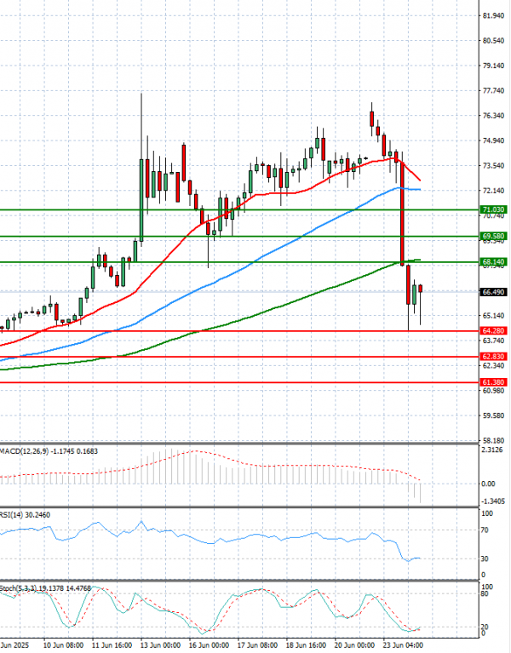Click the 73.540 price axis value
This screenshot has height=653, width=511.
493,165
